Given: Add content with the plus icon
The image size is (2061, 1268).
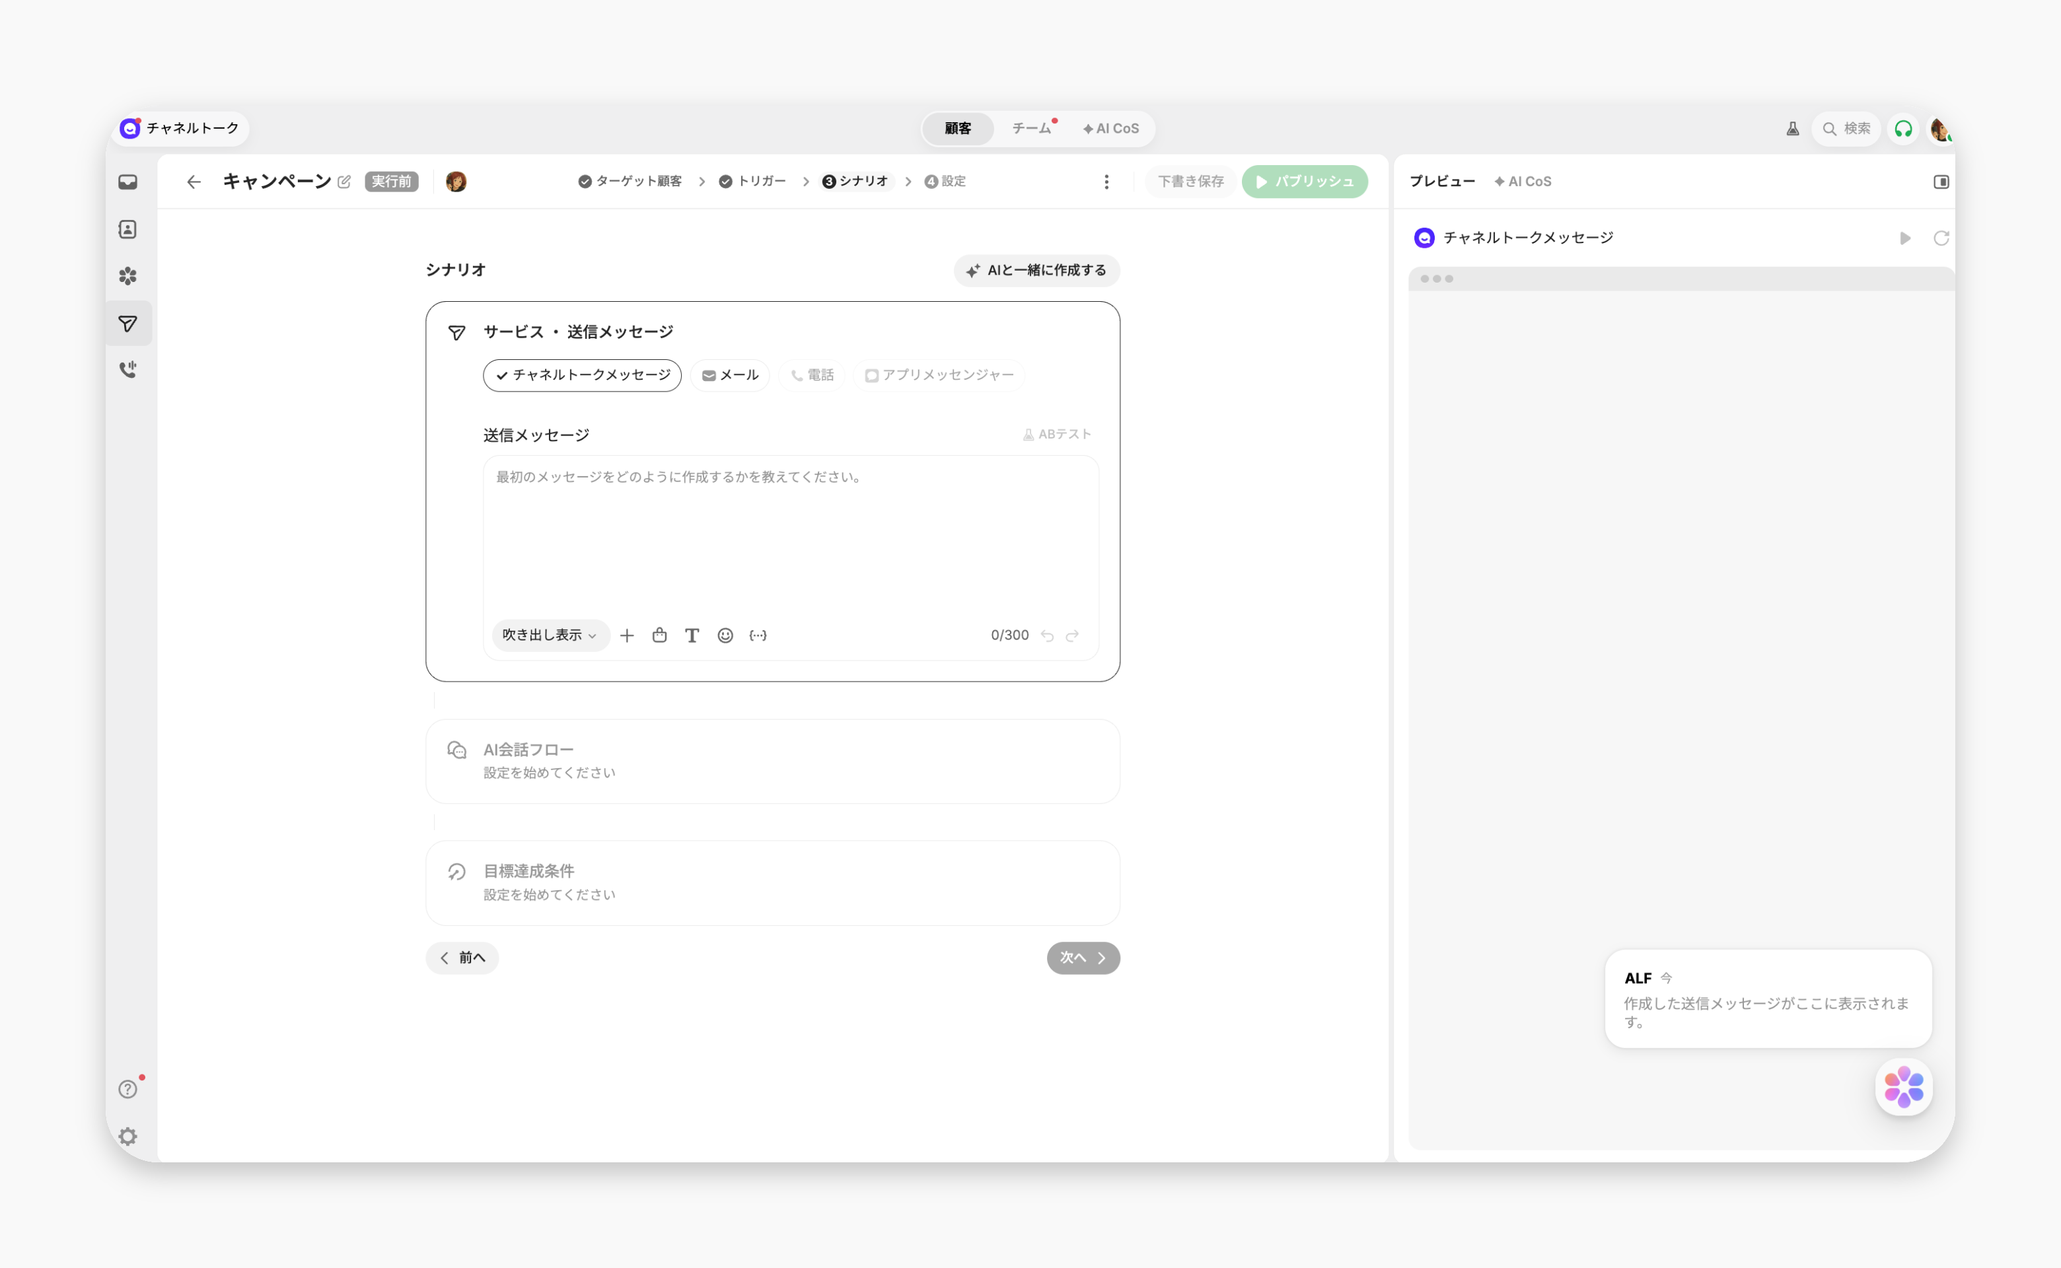Looking at the screenshot, I should [x=627, y=636].
